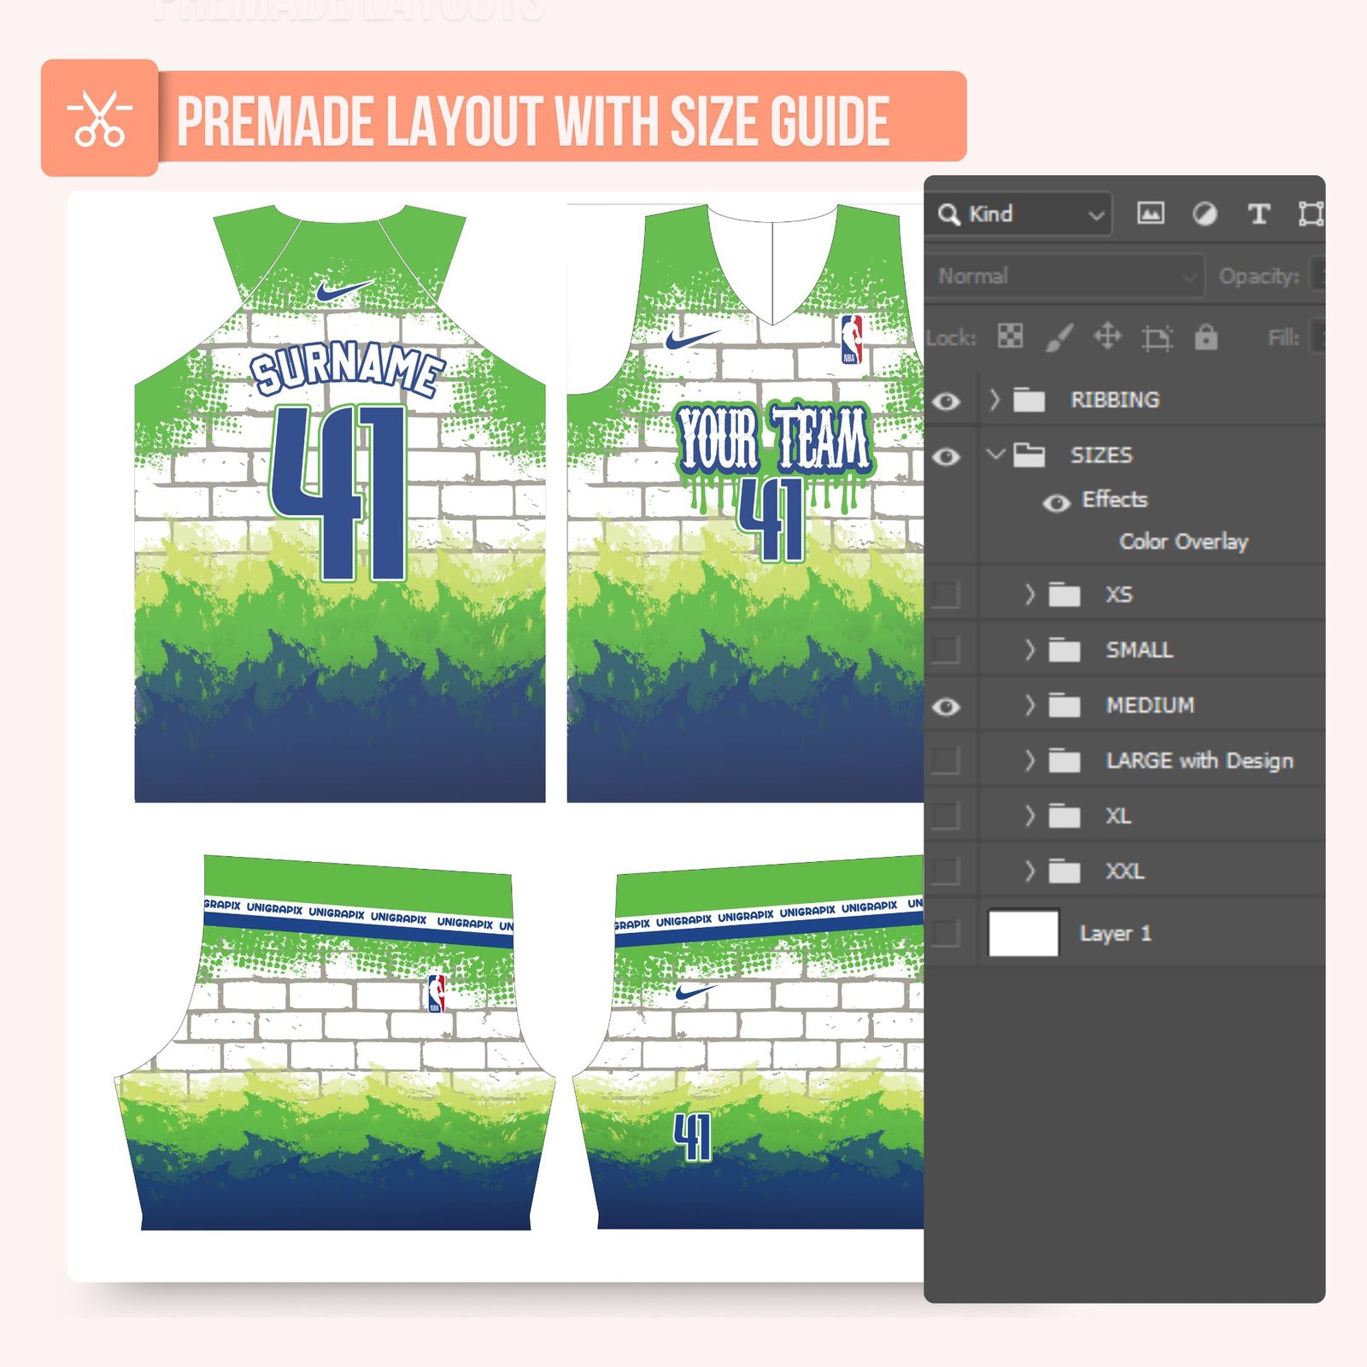Click the shape layer filter icon

tap(1311, 214)
